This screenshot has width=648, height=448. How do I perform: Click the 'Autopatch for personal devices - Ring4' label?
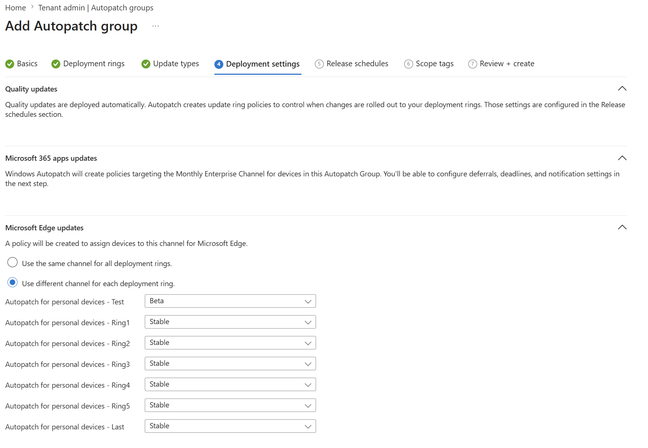pos(67,385)
